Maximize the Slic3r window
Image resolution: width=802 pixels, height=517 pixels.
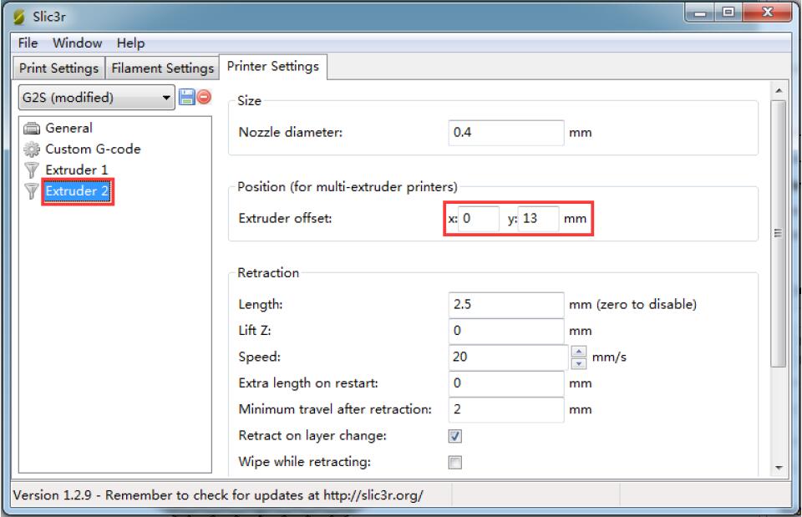pos(728,13)
